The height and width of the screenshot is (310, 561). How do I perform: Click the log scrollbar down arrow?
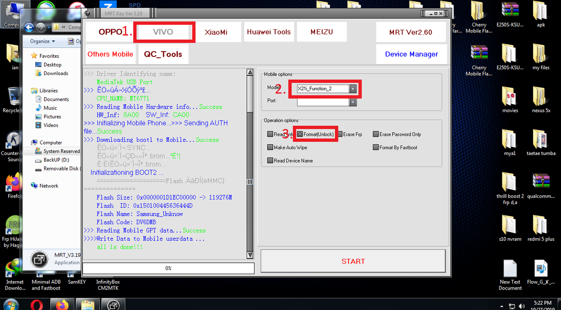point(250,255)
